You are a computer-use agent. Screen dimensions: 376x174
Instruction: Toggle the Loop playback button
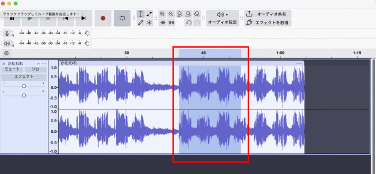click(122, 18)
